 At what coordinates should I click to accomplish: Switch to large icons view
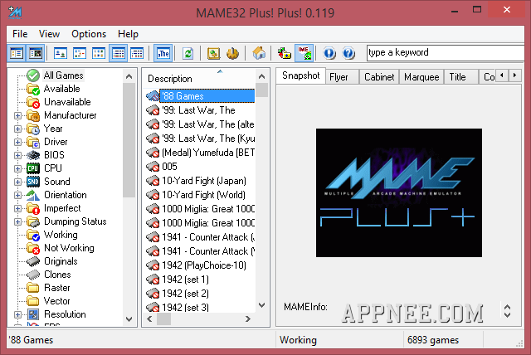click(61, 53)
